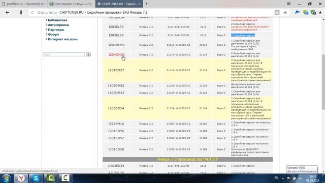The width and height of the screenshot is (325, 183).
Task: Click firmware I205DM53
Action: click(x=116, y=93)
